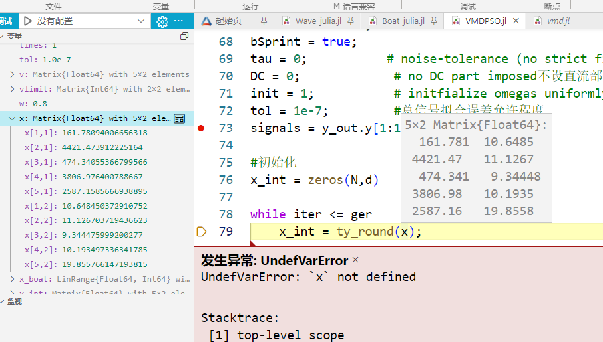Click line number 76 in gutter

click(x=226, y=180)
